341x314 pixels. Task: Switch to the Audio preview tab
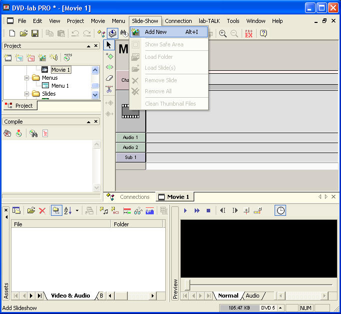[x=253, y=296]
